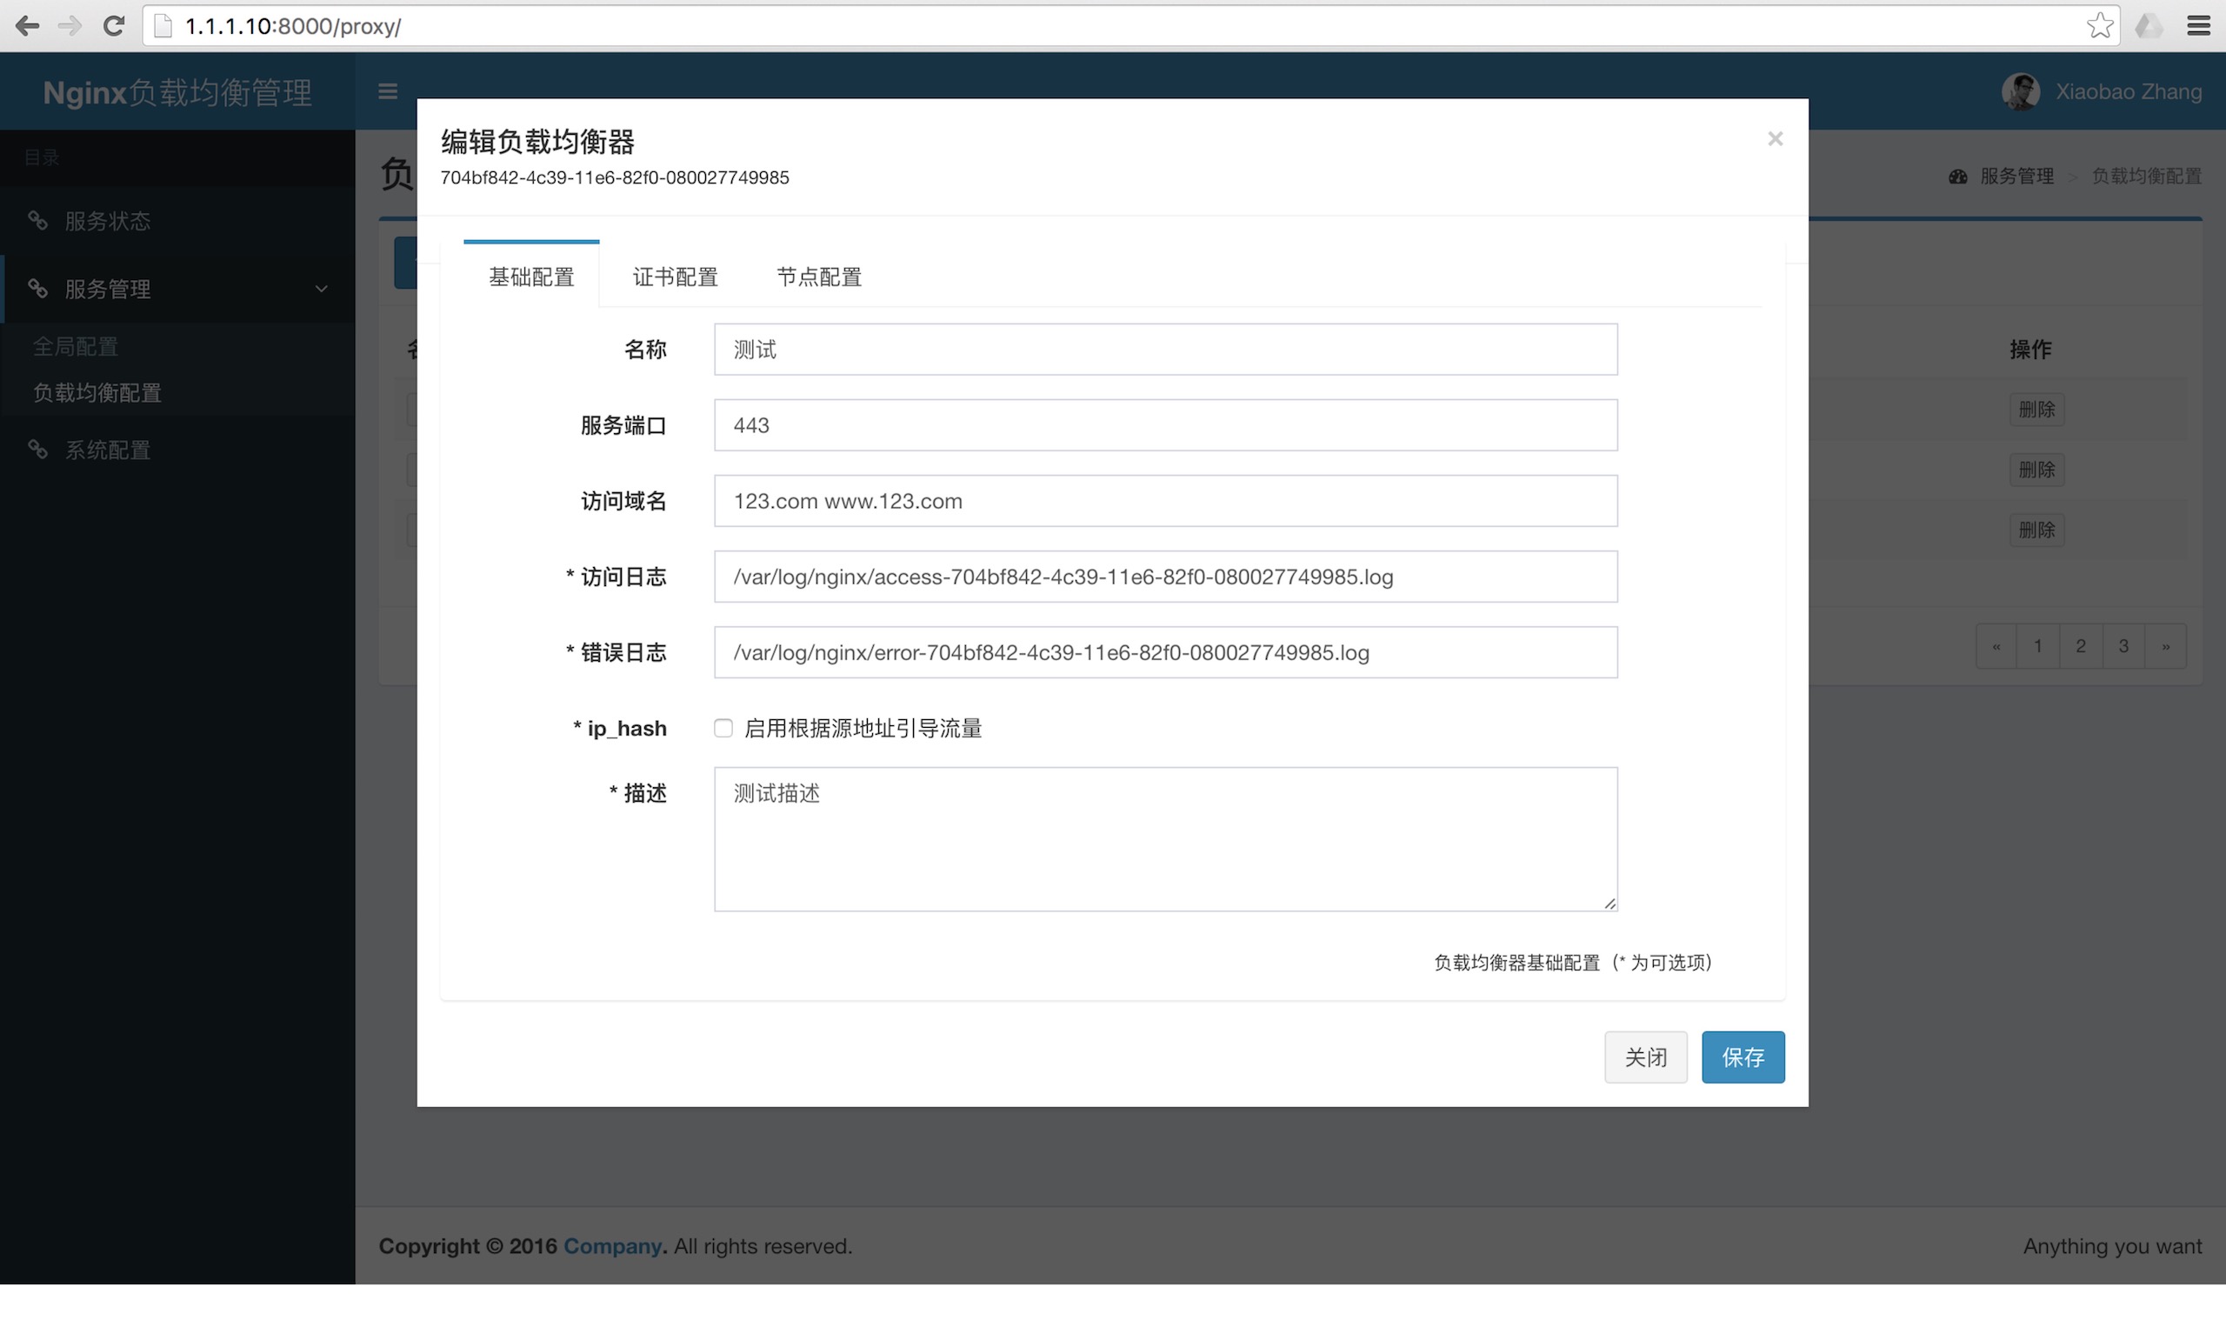Click the 服务状态 link icon

[37, 220]
